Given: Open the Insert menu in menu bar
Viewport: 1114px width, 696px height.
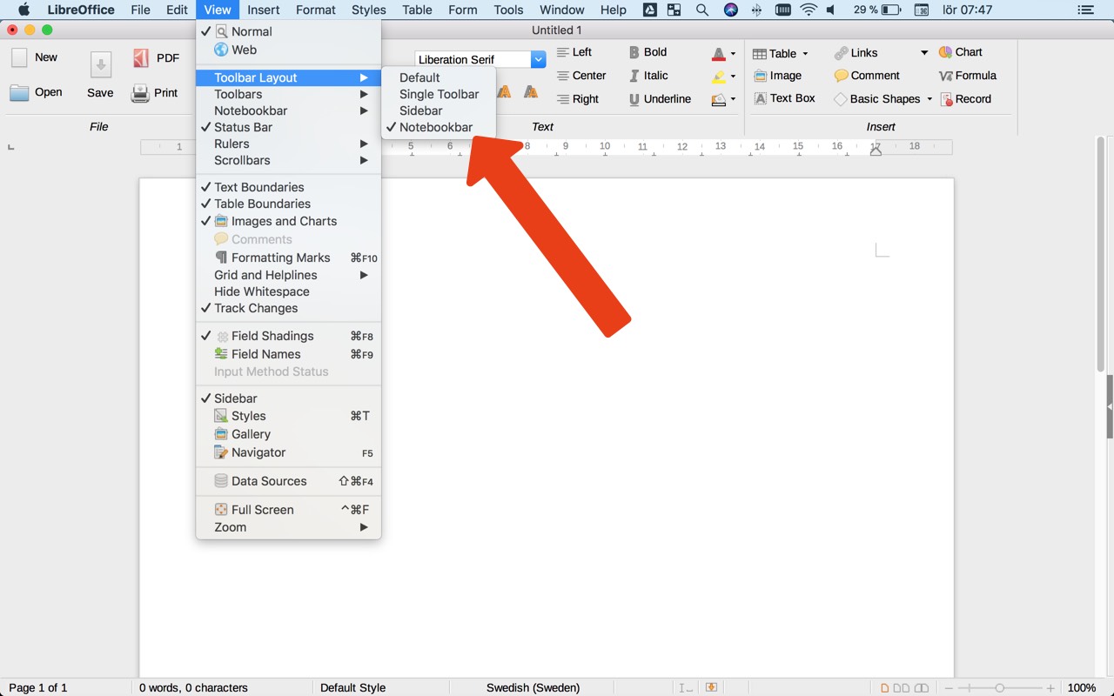Looking at the screenshot, I should (x=263, y=10).
